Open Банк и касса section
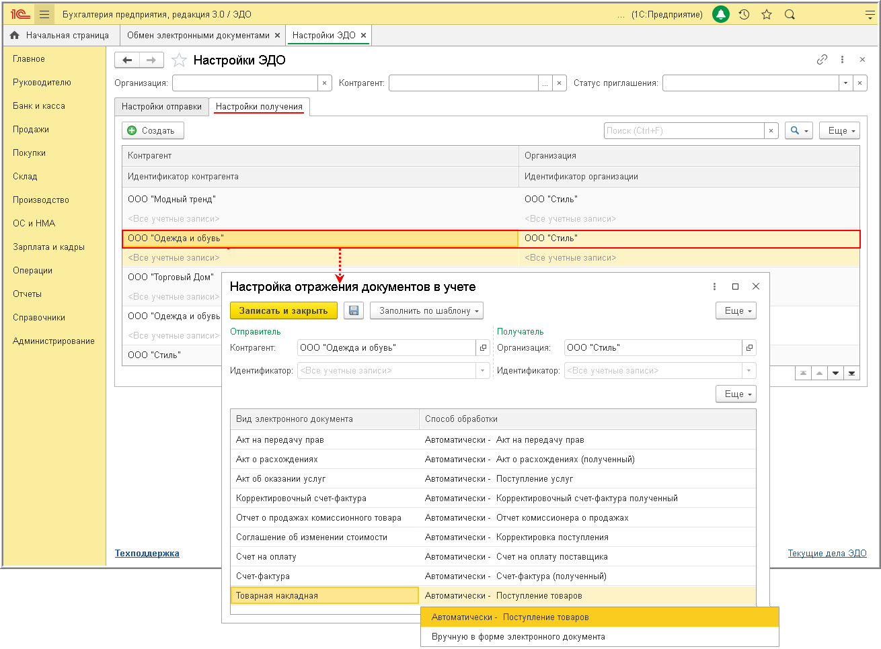The image size is (881, 649). pos(39,106)
